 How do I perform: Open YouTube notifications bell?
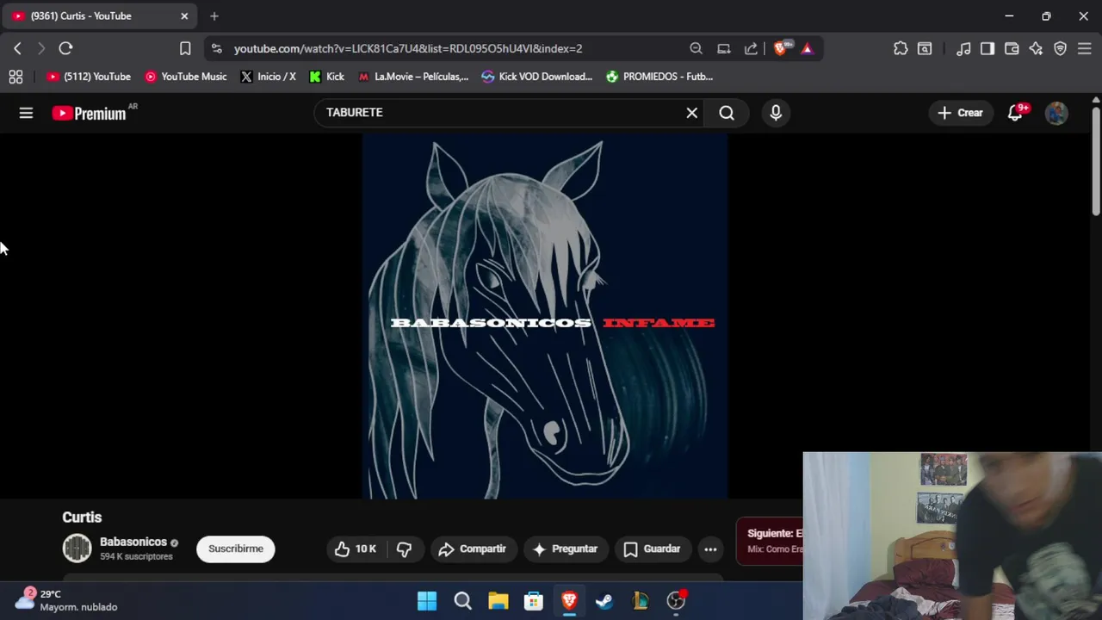pos(1016,113)
